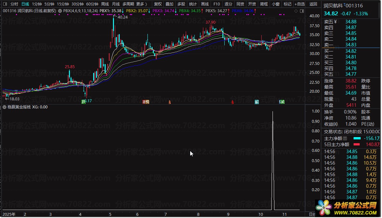
Task: Click the 标记 mark button
Action: 288,4
